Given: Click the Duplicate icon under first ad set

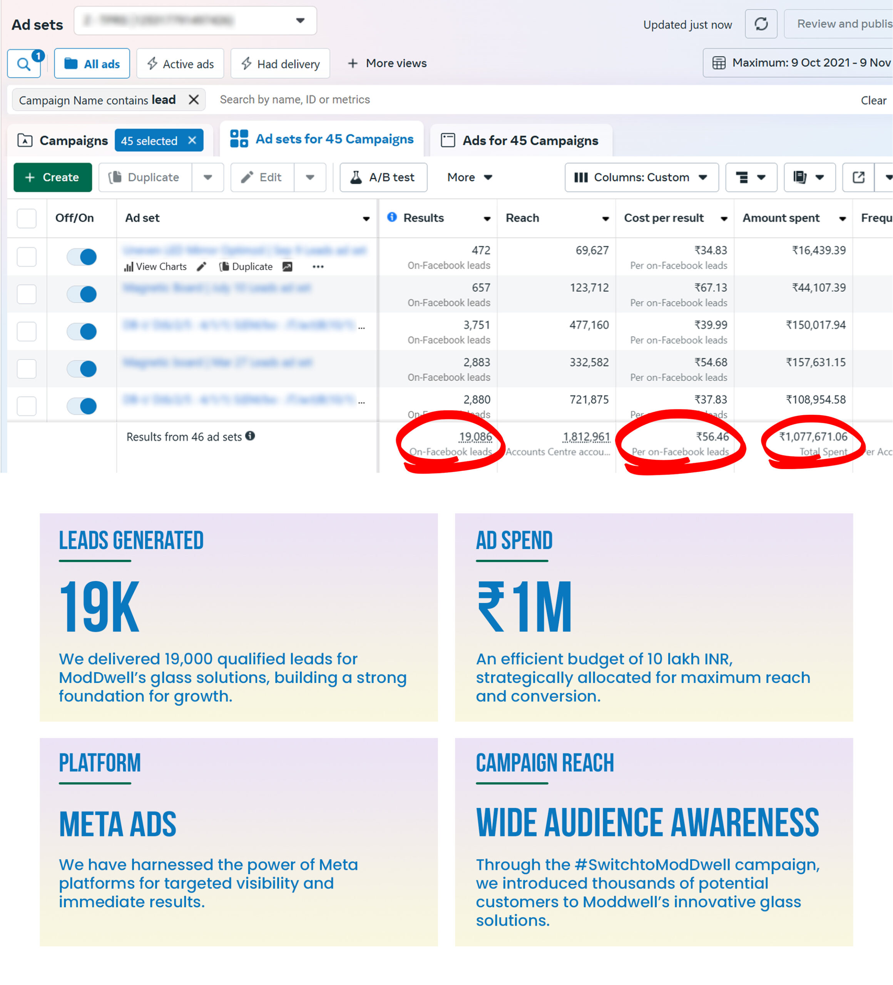Looking at the screenshot, I should (246, 267).
